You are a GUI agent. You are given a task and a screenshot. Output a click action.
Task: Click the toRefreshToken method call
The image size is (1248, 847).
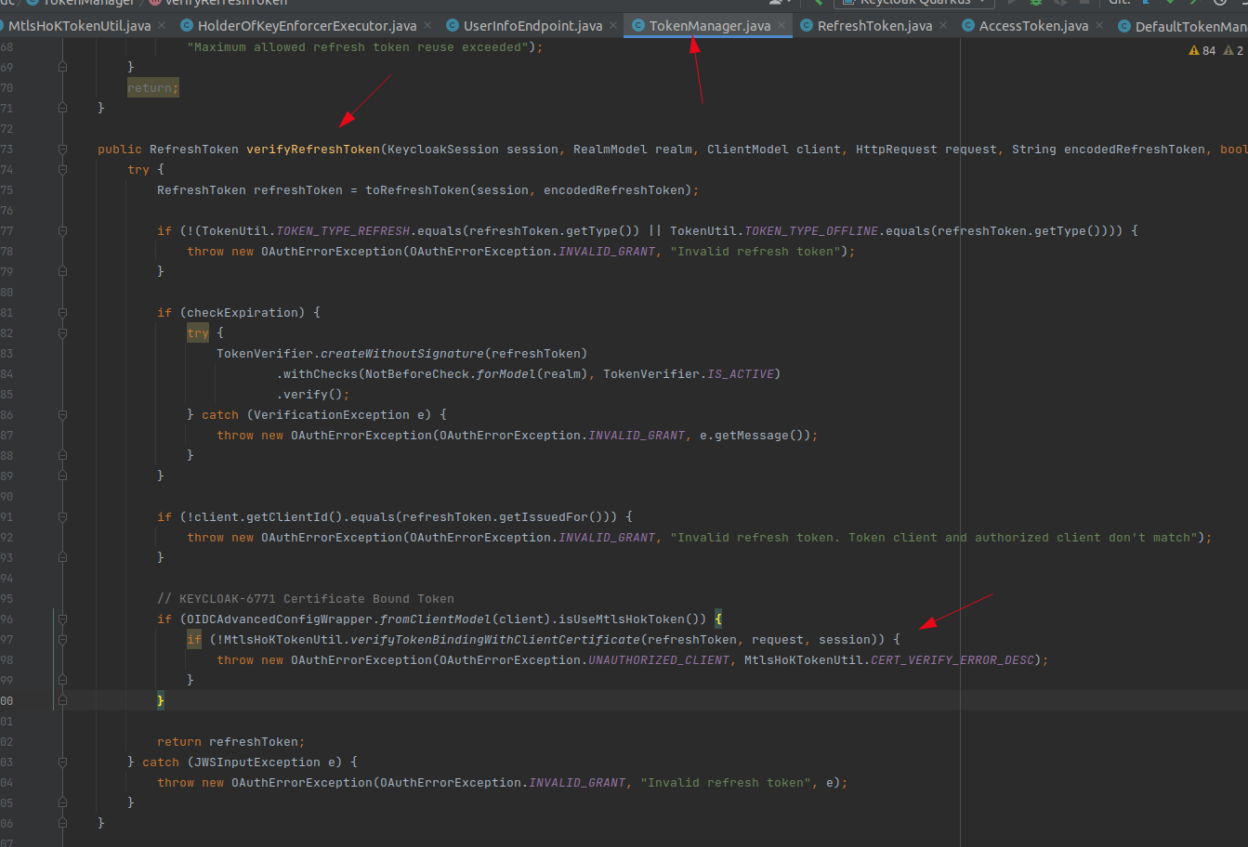click(x=417, y=189)
